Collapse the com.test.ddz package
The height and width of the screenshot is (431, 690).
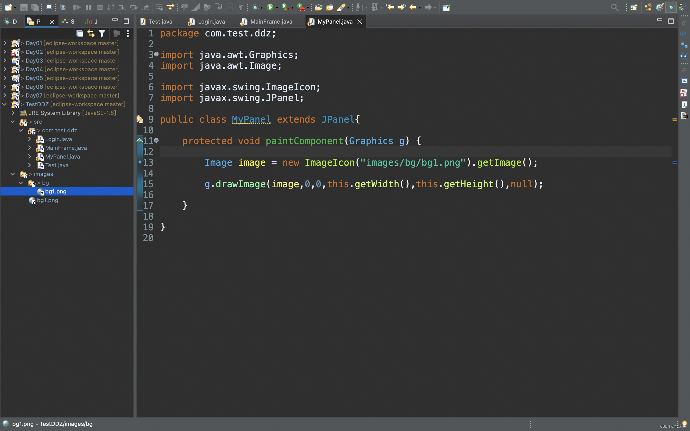21,130
